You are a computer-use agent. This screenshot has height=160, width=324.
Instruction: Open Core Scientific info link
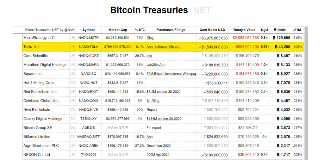tap(149, 56)
